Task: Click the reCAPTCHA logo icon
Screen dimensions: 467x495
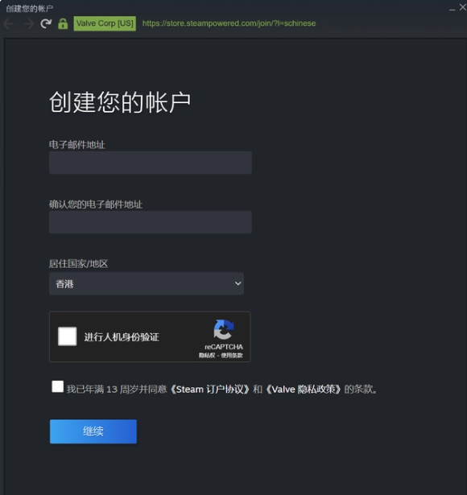Action: [224, 329]
